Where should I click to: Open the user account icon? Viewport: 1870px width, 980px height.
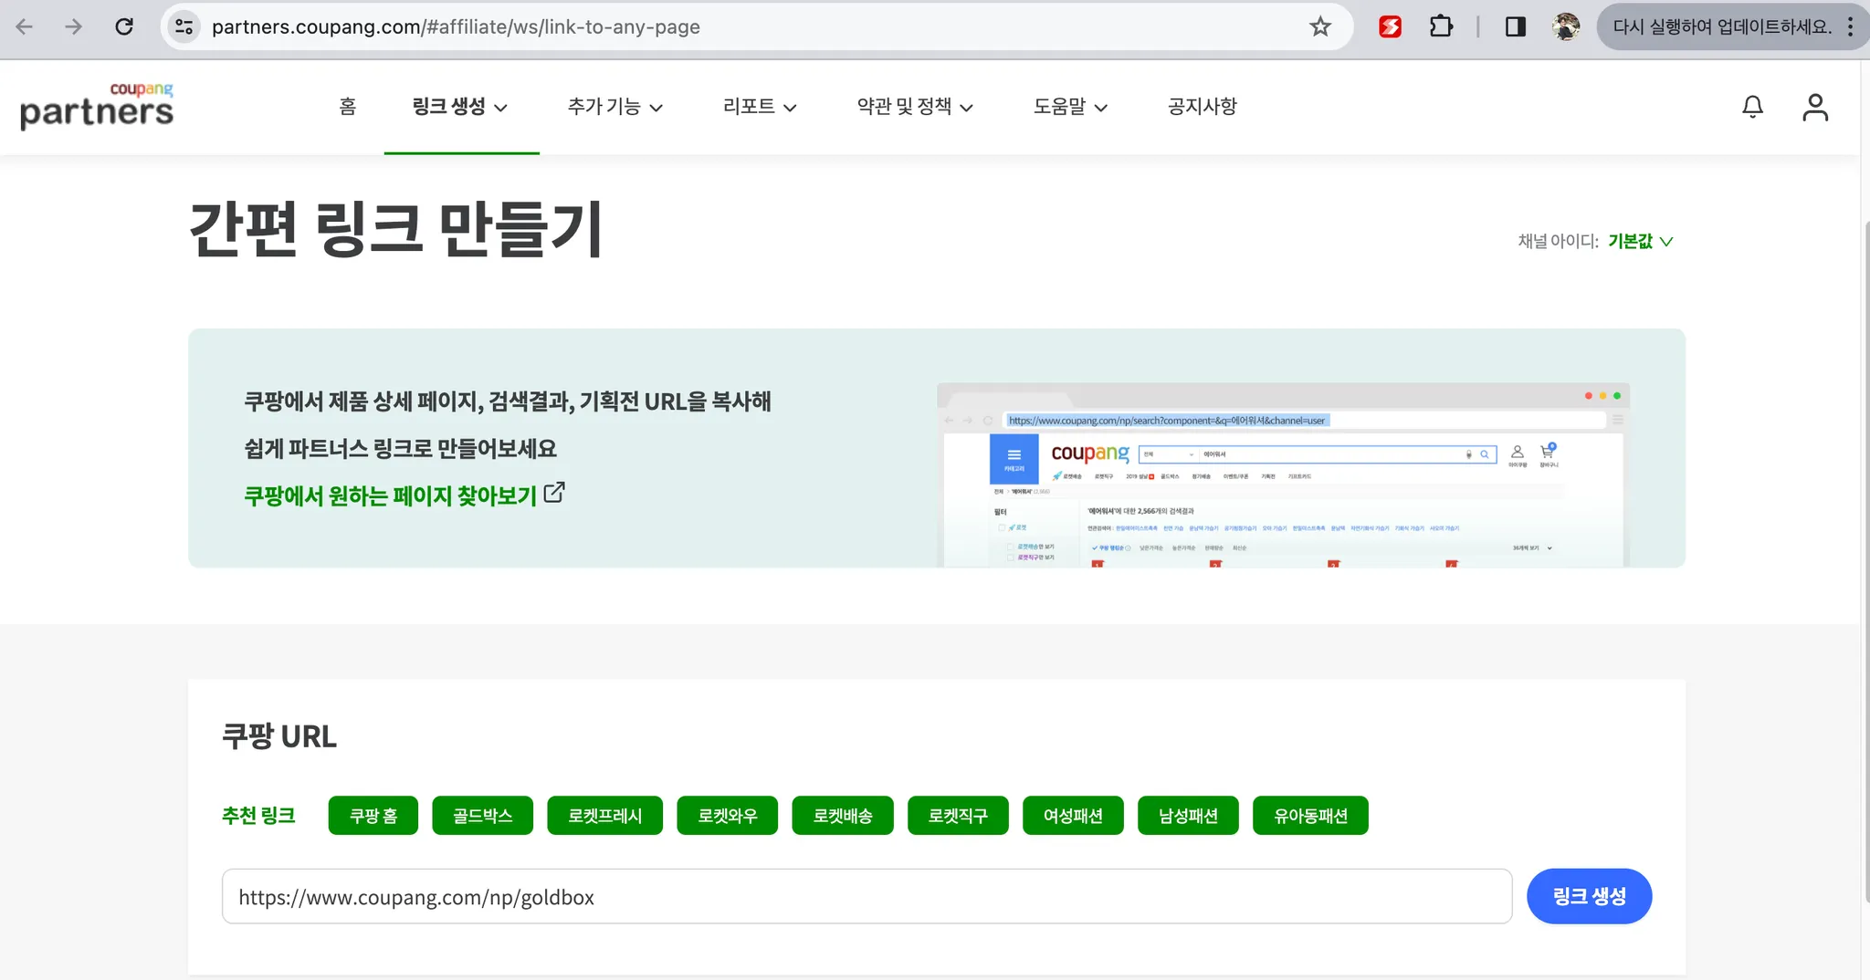[x=1815, y=107]
